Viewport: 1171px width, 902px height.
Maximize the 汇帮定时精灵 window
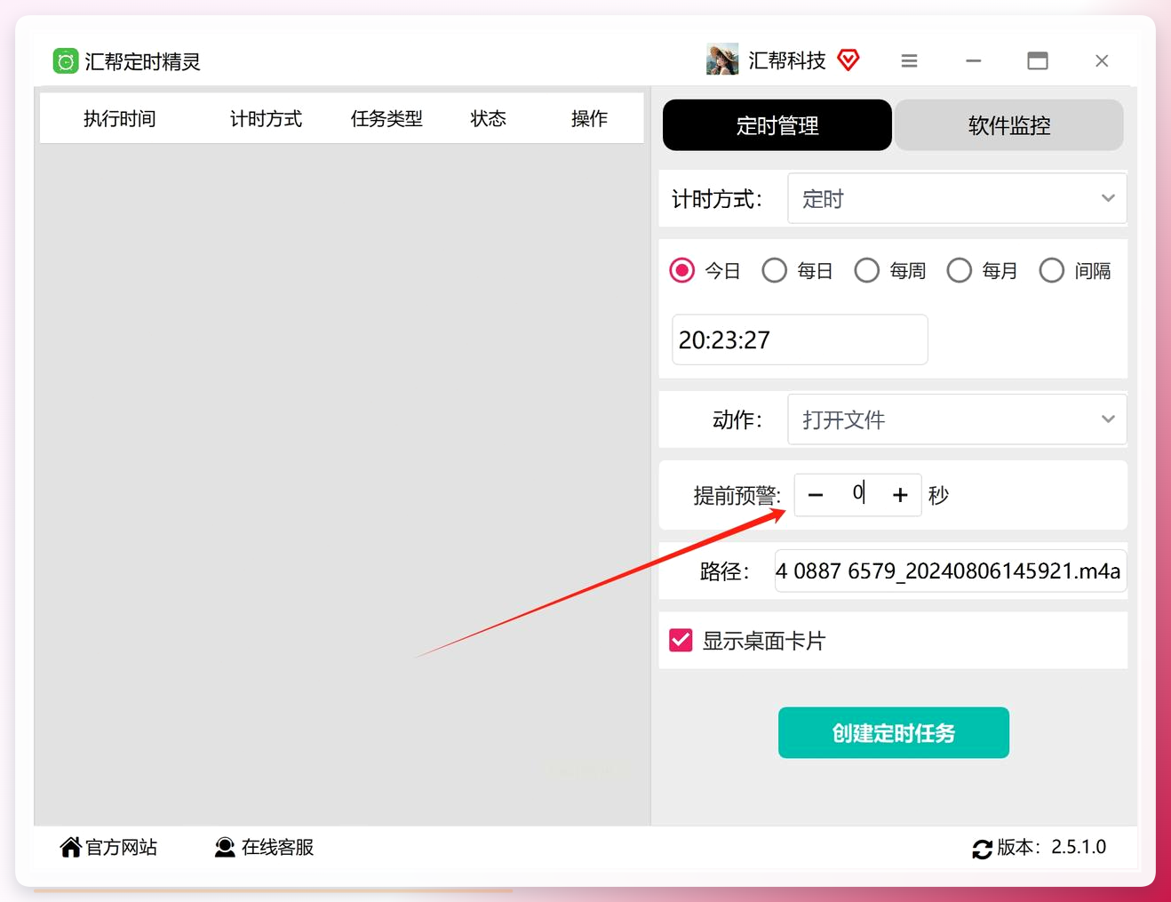pyautogui.click(x=1038, y=60)
